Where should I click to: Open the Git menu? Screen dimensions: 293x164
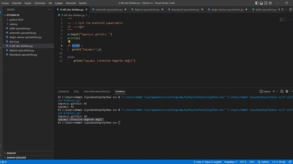pos(50,3)
